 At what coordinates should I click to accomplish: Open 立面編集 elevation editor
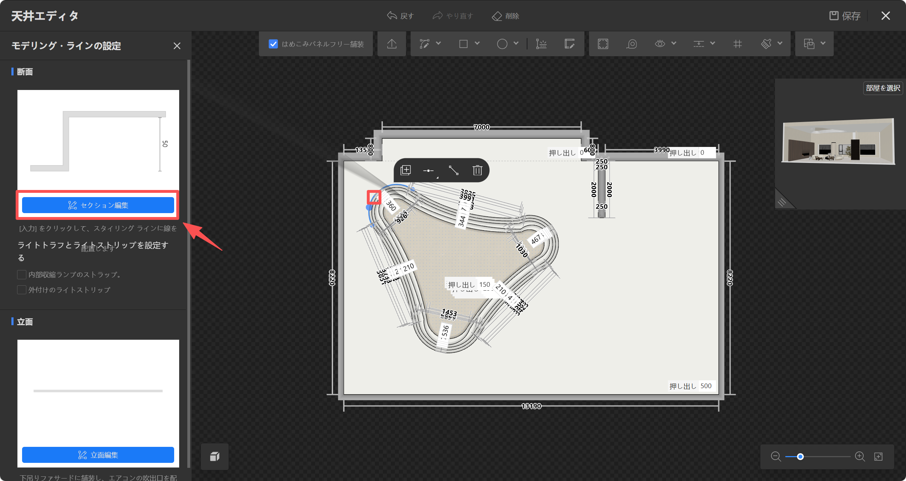pyautogui.click(x=98, y=455)
